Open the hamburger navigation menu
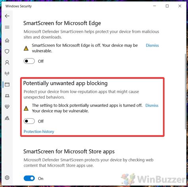 pyautogui.click(x=7, y=27)
